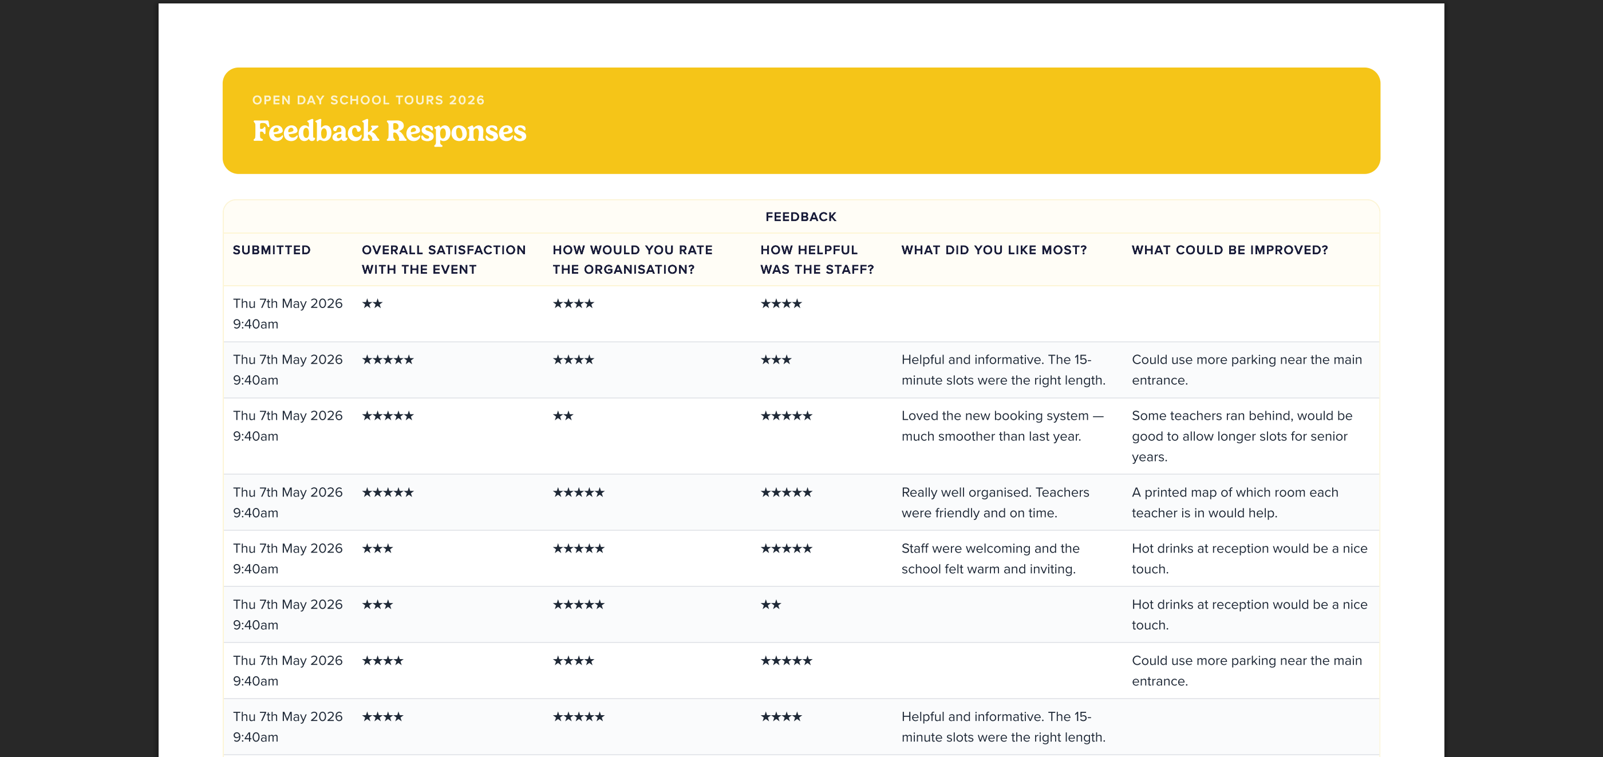
Task: Click the two-star overall satisfaction rating
Action: [x=372, y=304]
